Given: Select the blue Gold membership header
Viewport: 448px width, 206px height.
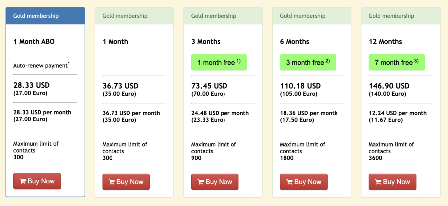Looking at the screenshot, I should tap(45, 16).
